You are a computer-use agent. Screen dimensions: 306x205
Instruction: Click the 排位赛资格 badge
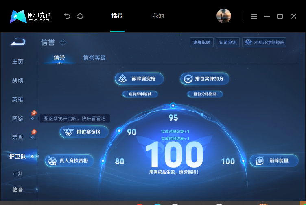[x=84, y=132]
